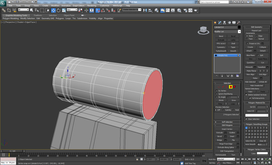Select the Select and Move tool
This screenshot has width=272, height=165.
coord(53,10)
